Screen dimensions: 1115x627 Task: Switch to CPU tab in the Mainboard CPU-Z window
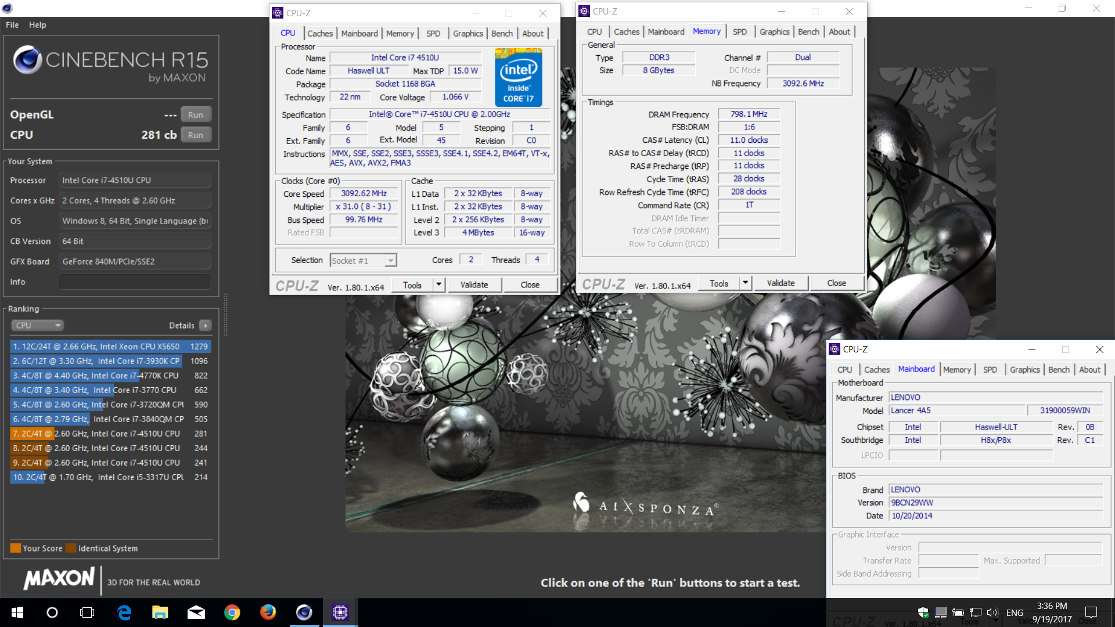845,369
